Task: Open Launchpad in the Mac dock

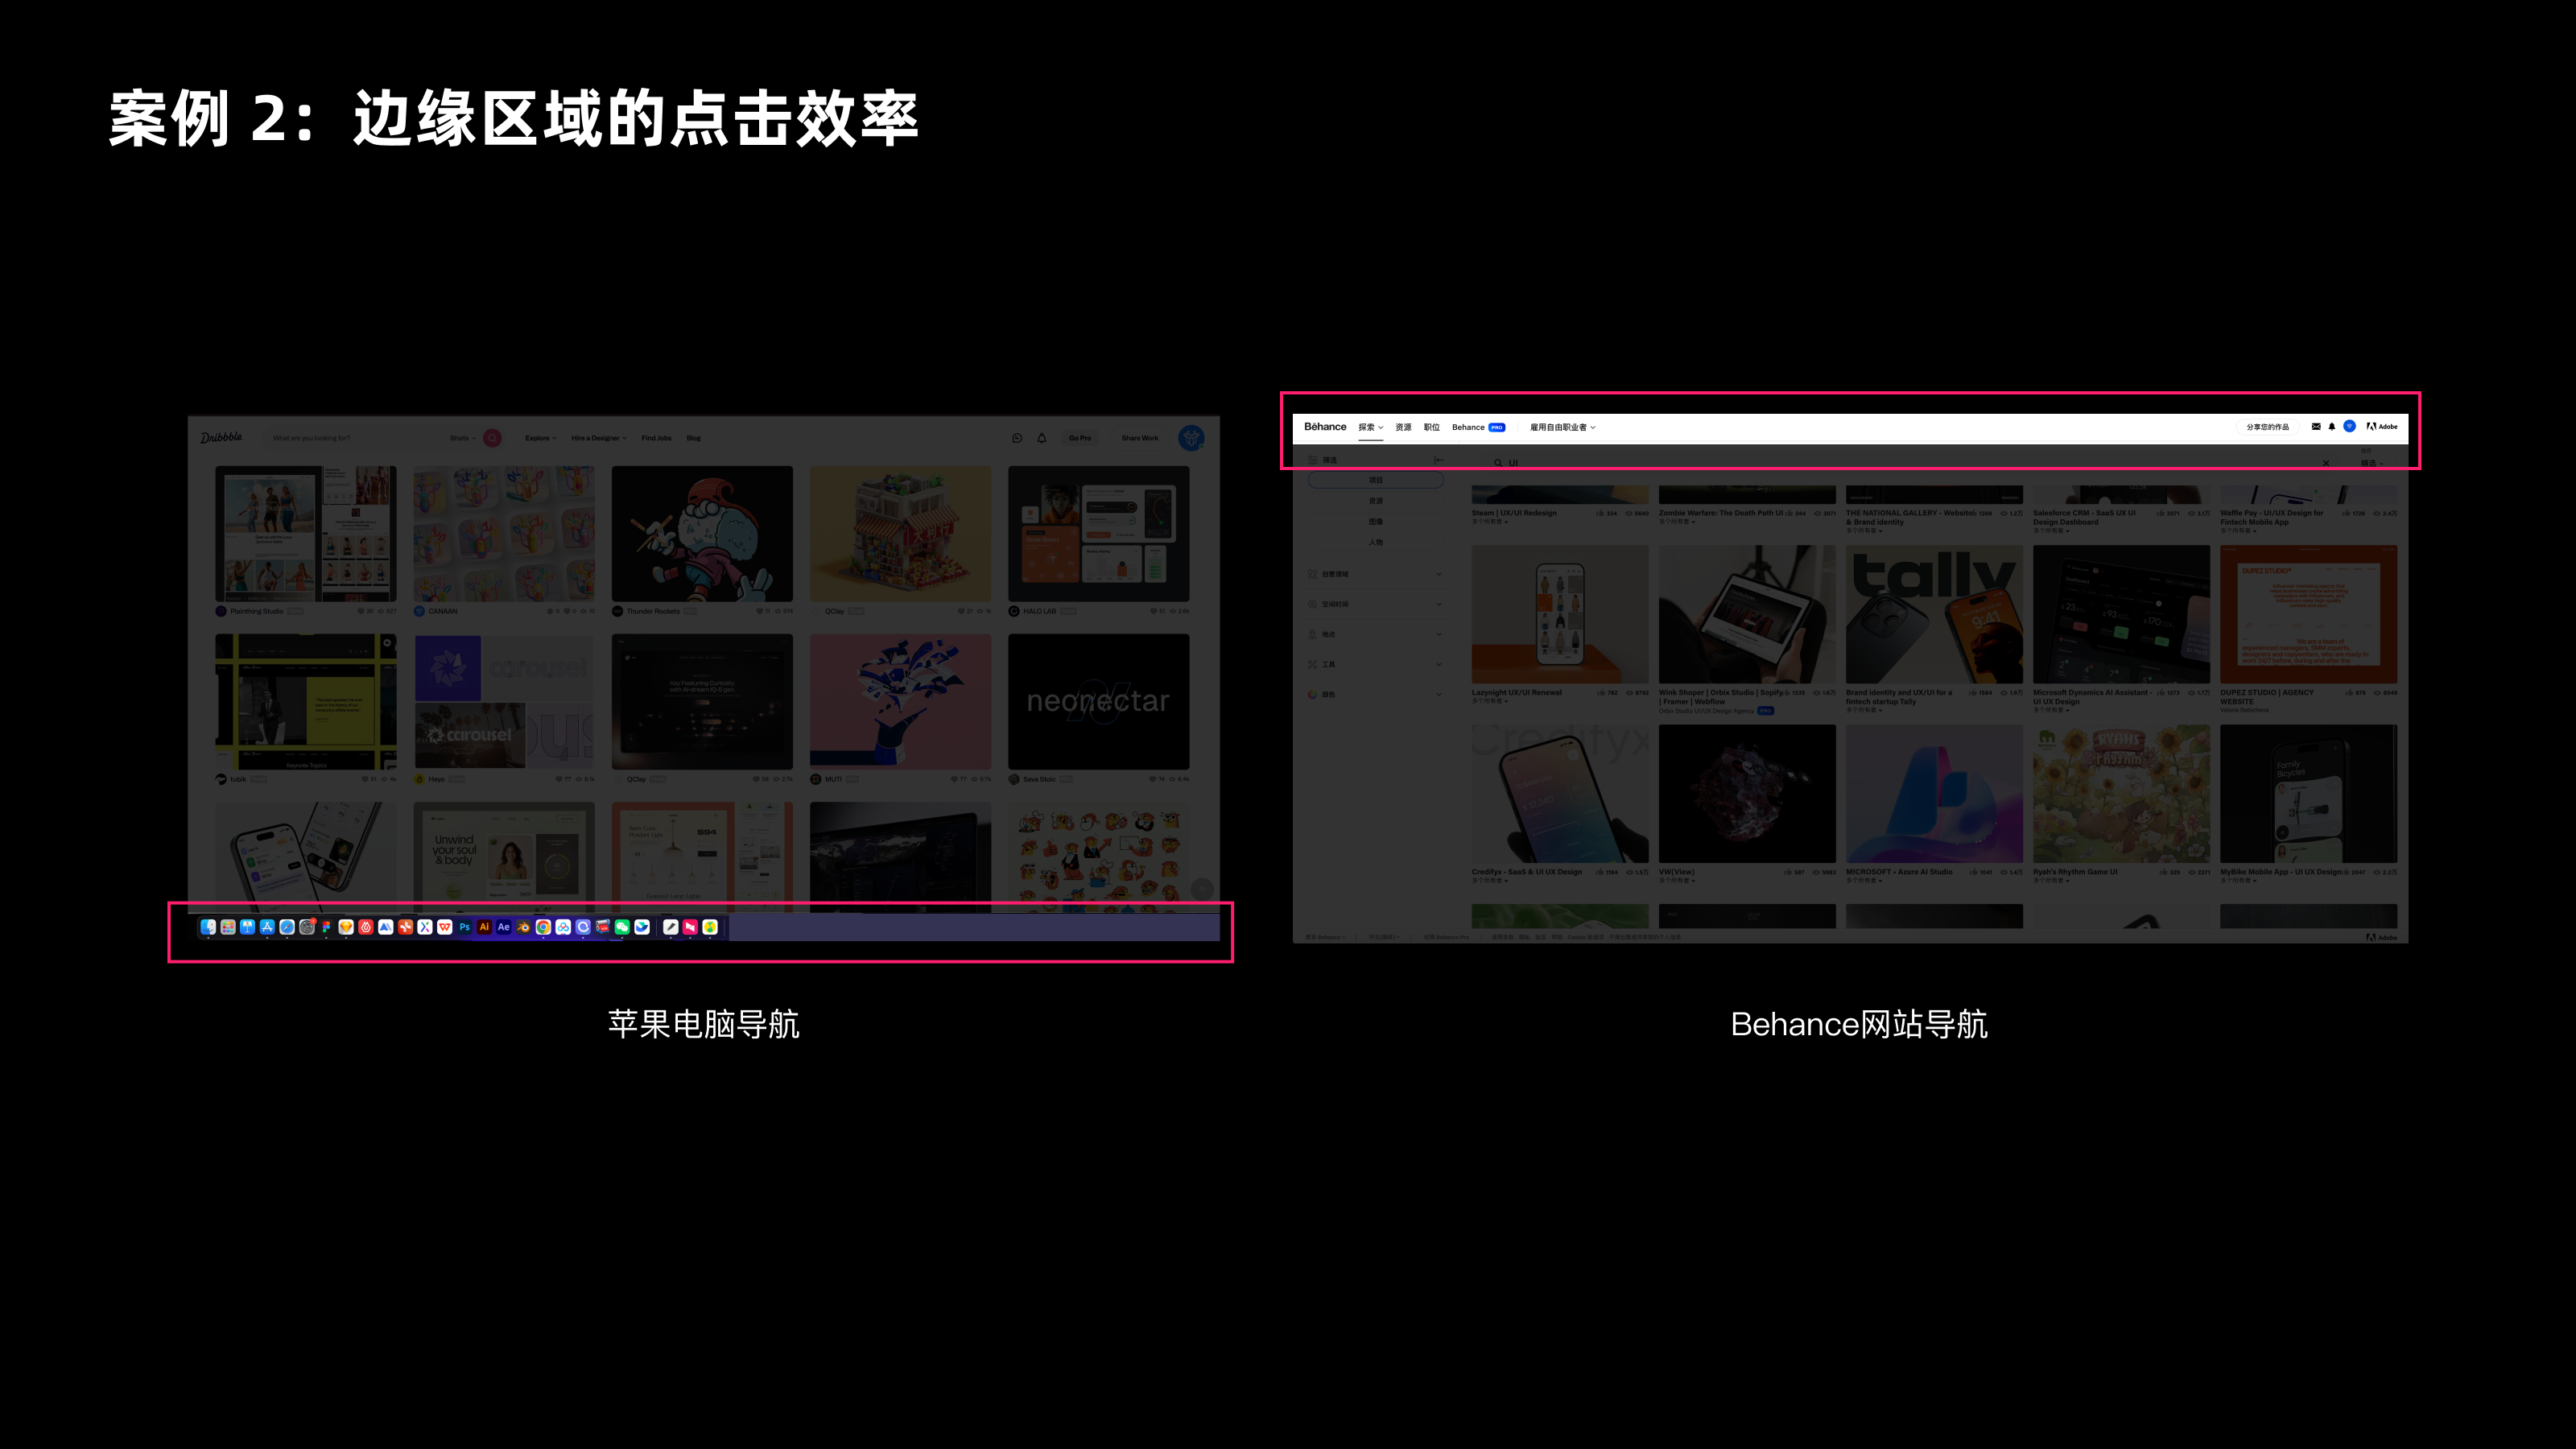Action: click(x=228, y=927)
